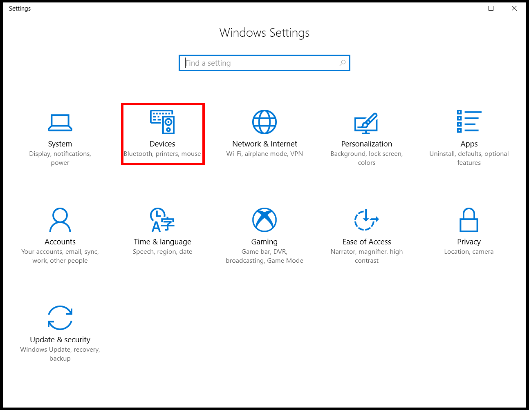The height and width of the screenshot is (410, 529).
Task: Click 'Location, camera' description
Action: (x=469, y=252)
